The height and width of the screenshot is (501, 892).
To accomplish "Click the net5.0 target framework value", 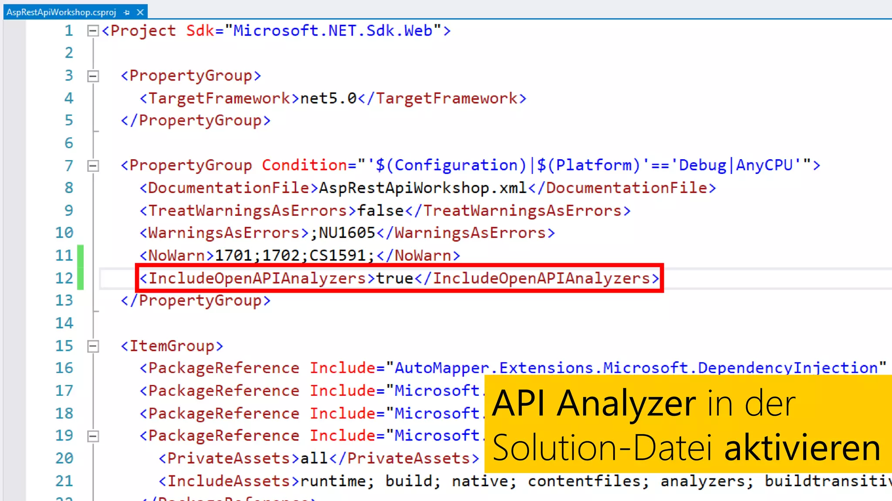I will [328, 98].
